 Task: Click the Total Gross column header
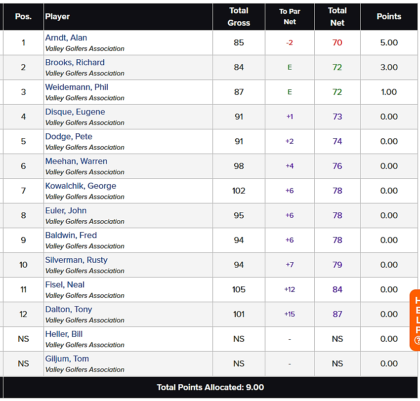(x=239, y=17)
